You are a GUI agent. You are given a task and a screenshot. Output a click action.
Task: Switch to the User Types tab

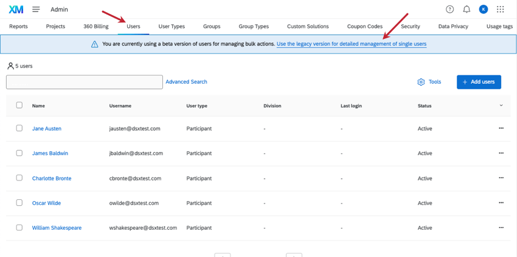click(172, 27)
